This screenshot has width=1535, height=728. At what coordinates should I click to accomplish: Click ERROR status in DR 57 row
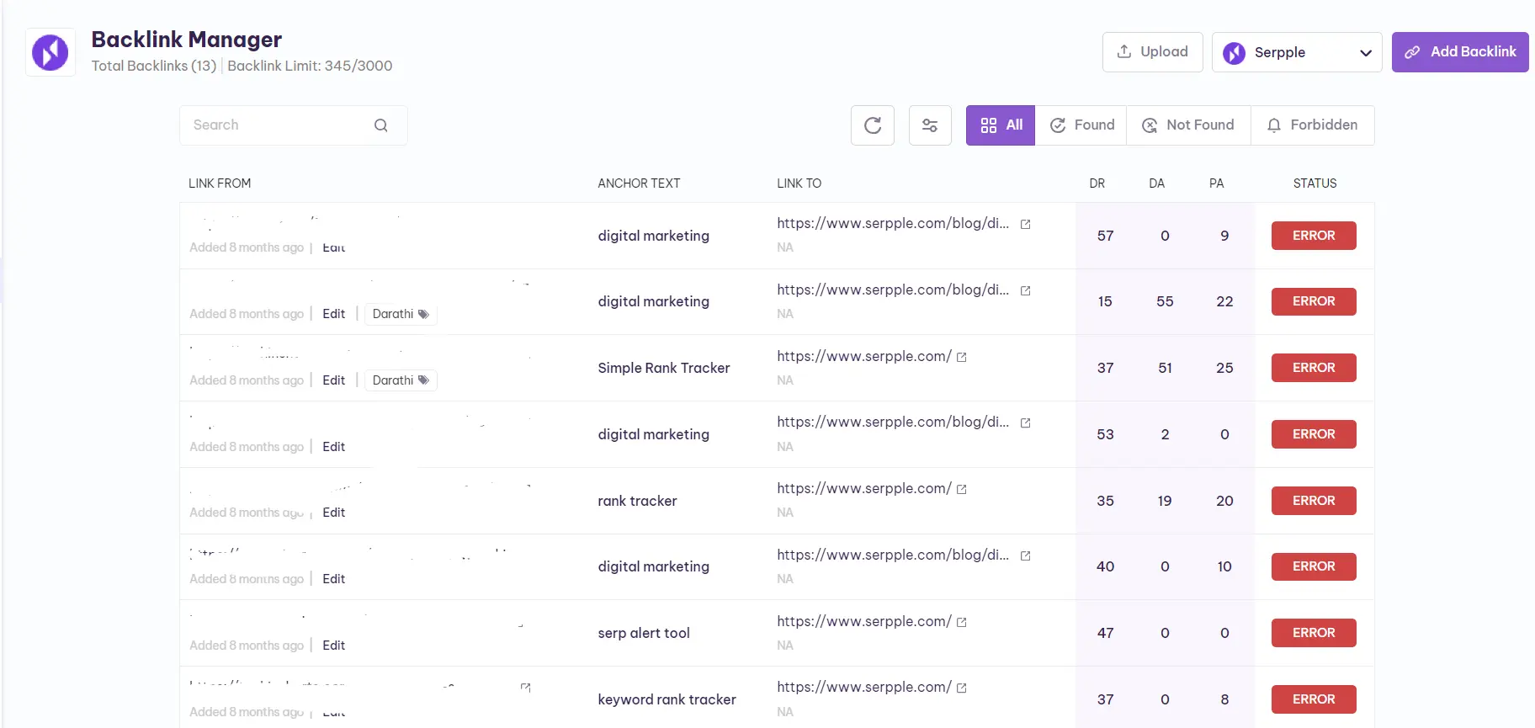(x=1314, y=236)
